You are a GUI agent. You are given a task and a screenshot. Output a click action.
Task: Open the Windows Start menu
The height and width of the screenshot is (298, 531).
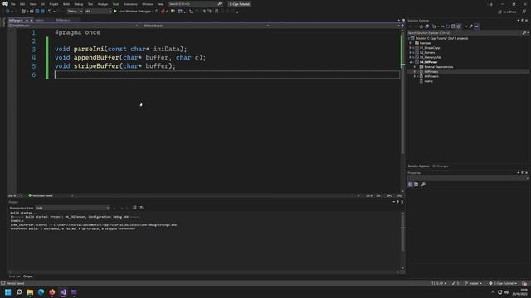click(8, 292)
